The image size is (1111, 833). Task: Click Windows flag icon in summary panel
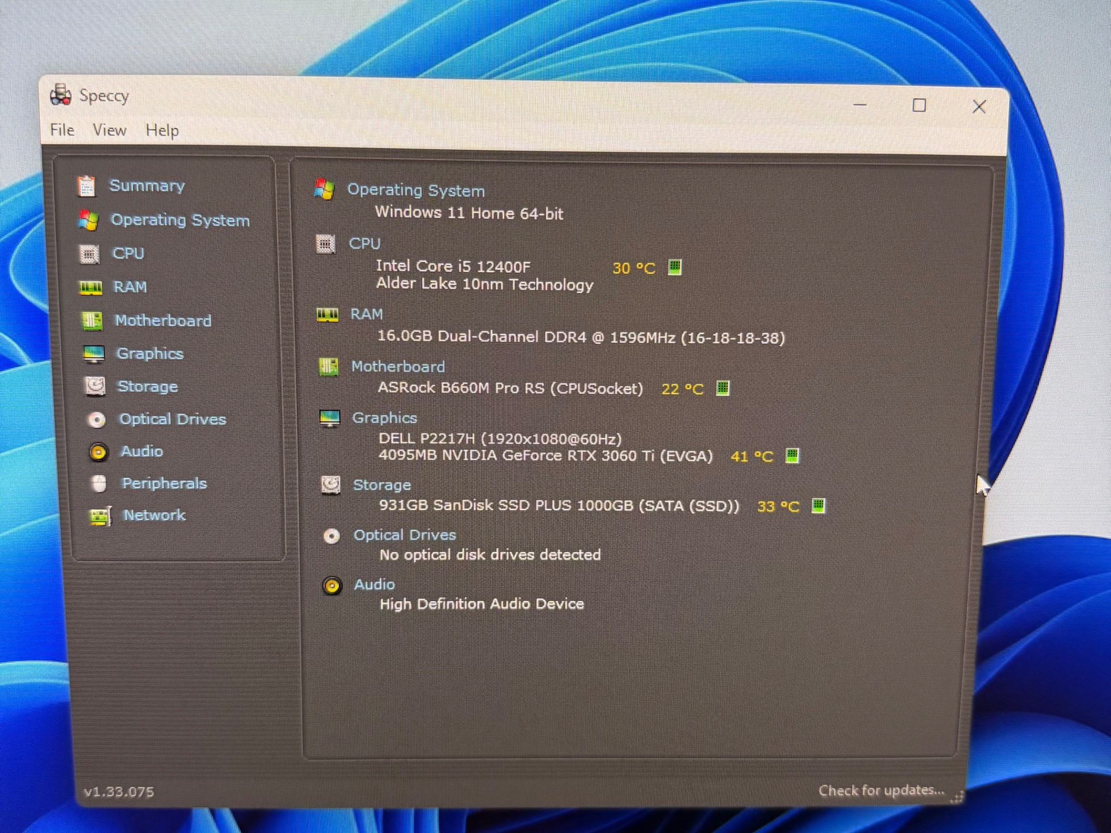coord(324,190)
